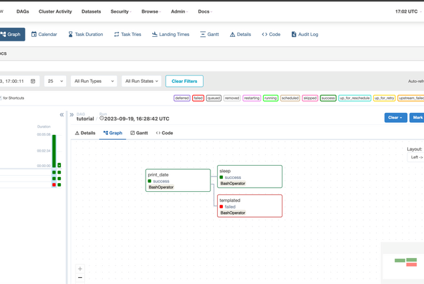Open the Browse menu in the navbar
424x284 pixels.
coord(152,11)
